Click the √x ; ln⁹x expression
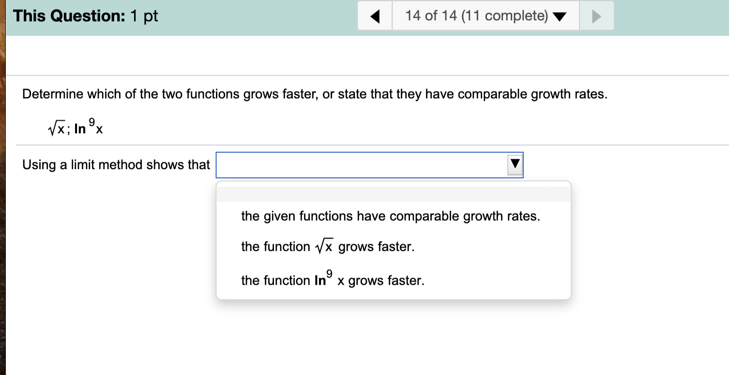729x375 pixels. 75,126
